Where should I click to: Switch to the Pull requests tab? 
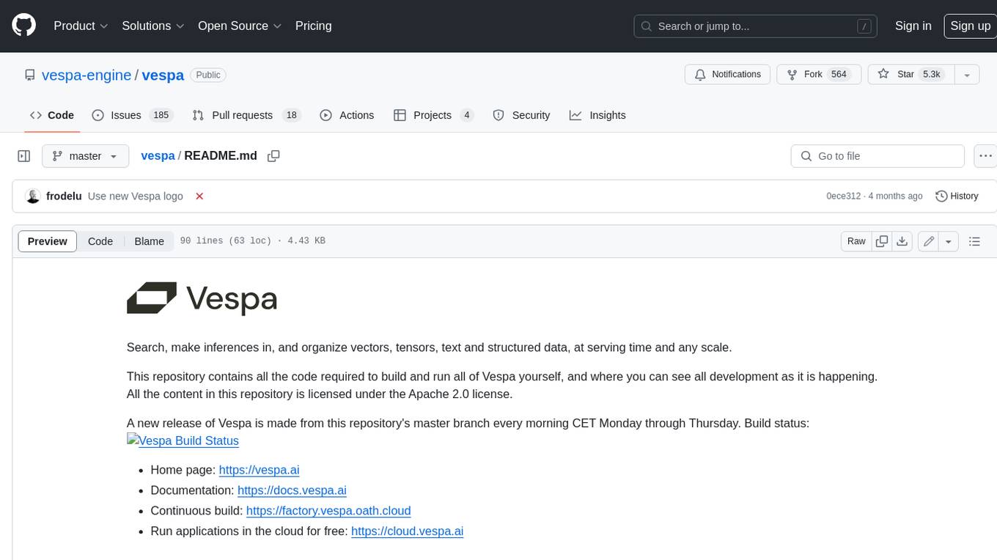(246, 115)
